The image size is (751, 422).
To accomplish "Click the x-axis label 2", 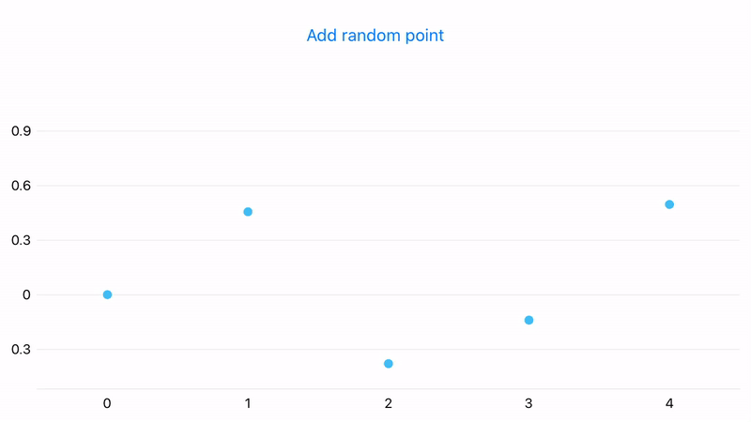I will point(389,404).
